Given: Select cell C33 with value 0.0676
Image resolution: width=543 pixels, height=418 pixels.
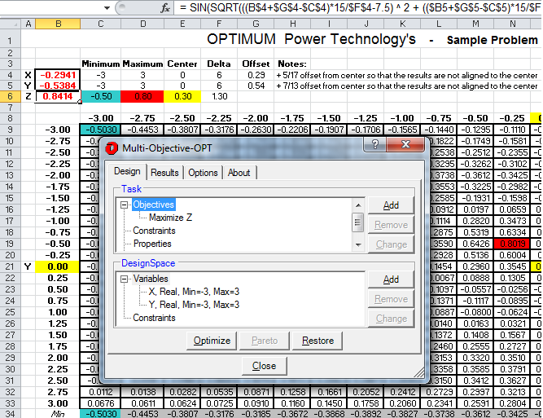Looking at the screenshot, I should click(101, 403).
